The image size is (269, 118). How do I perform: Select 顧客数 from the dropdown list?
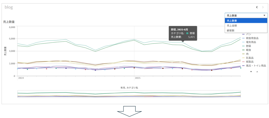[x=231, y=31]
